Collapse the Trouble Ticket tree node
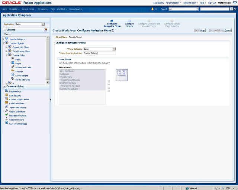This screenshot has width=238, height=190. click(7, 55)
